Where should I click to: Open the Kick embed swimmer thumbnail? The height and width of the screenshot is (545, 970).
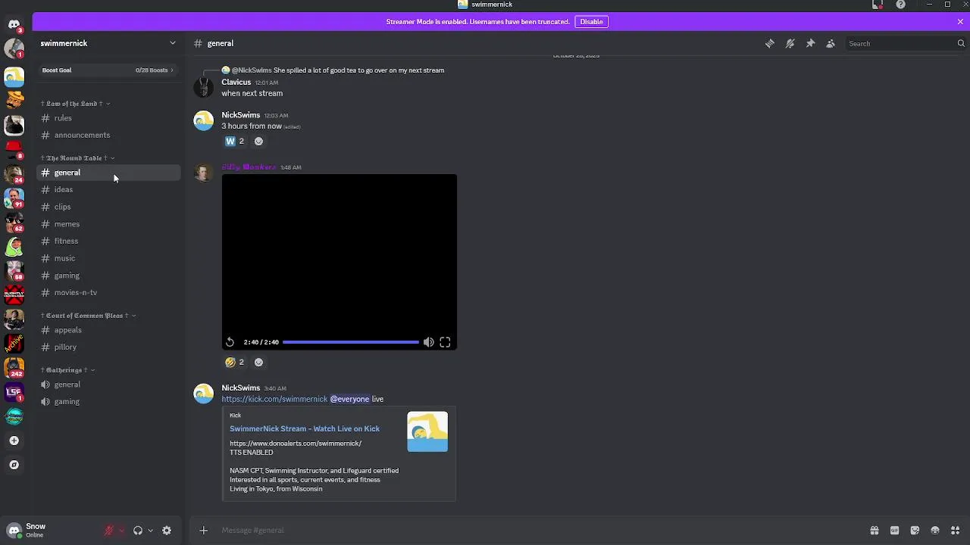tap(427, 431)
